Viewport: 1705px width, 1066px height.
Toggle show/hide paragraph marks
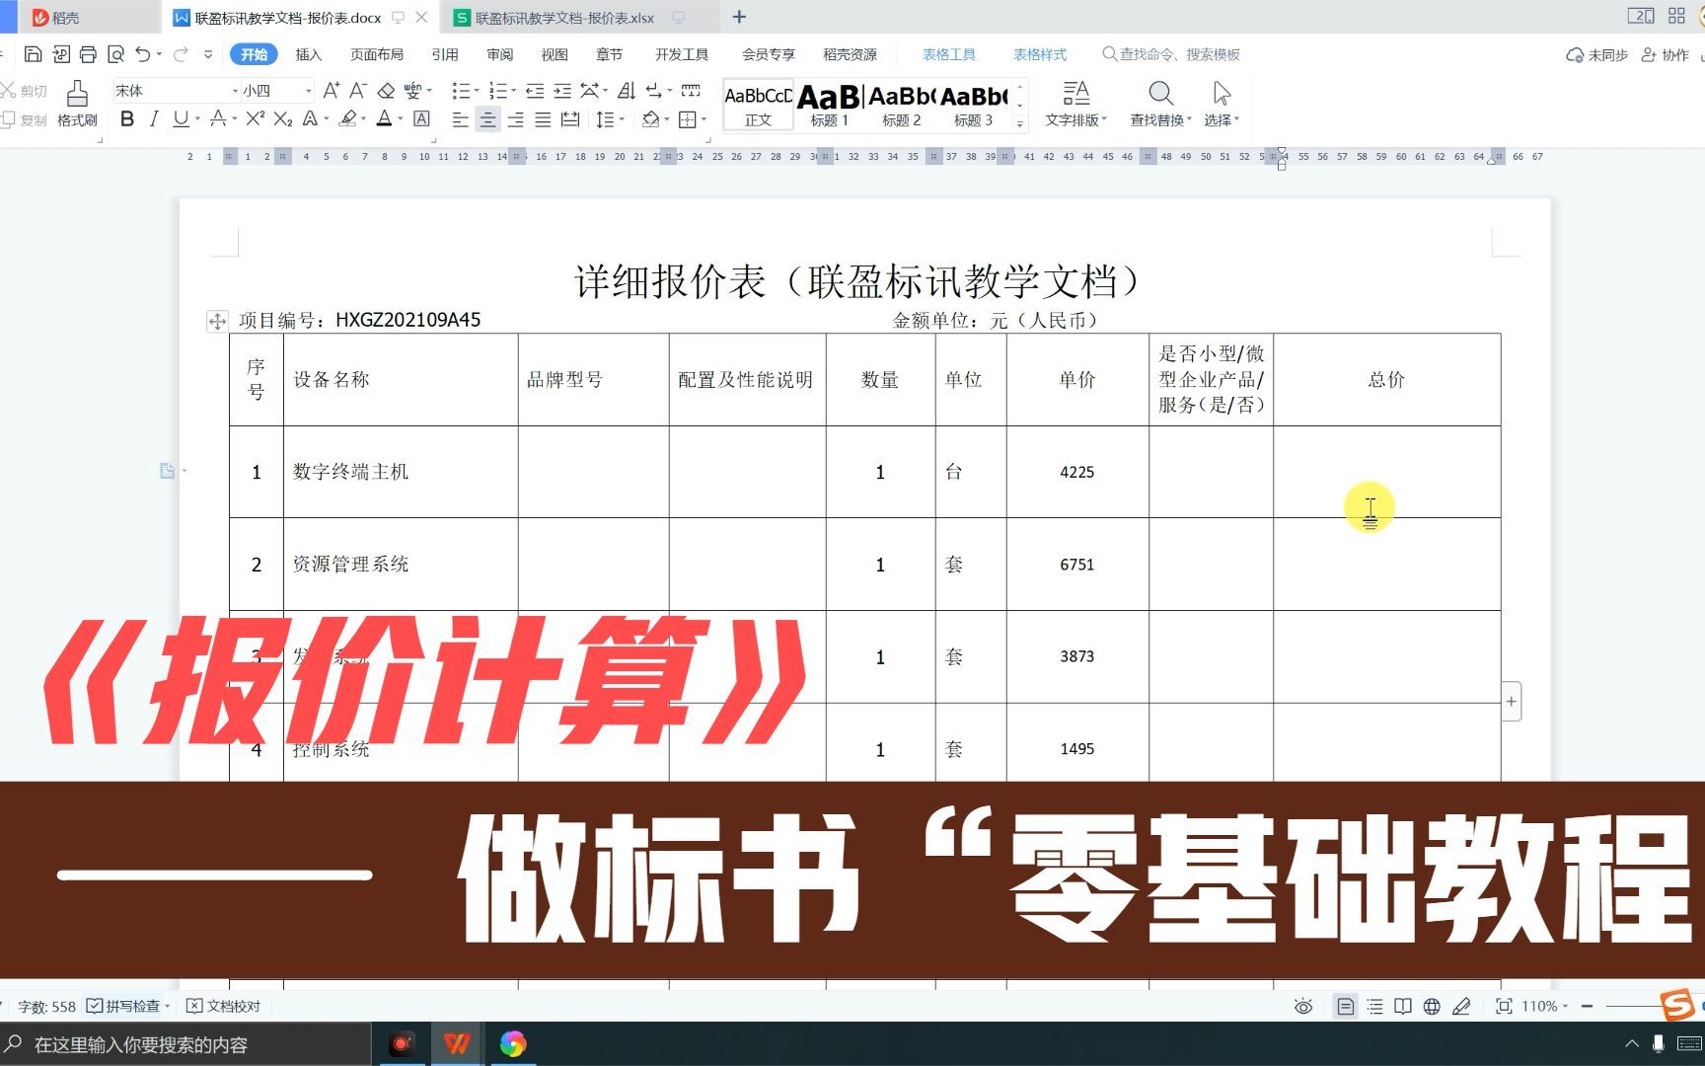tap(653, 91)
